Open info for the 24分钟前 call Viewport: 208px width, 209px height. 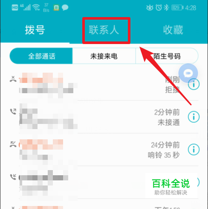tap(194, 150)
